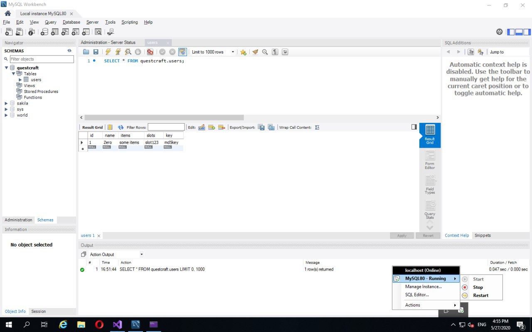This screenshot has width=532, height=332.
Task: Edit current row icon
Action: (202, 127)
